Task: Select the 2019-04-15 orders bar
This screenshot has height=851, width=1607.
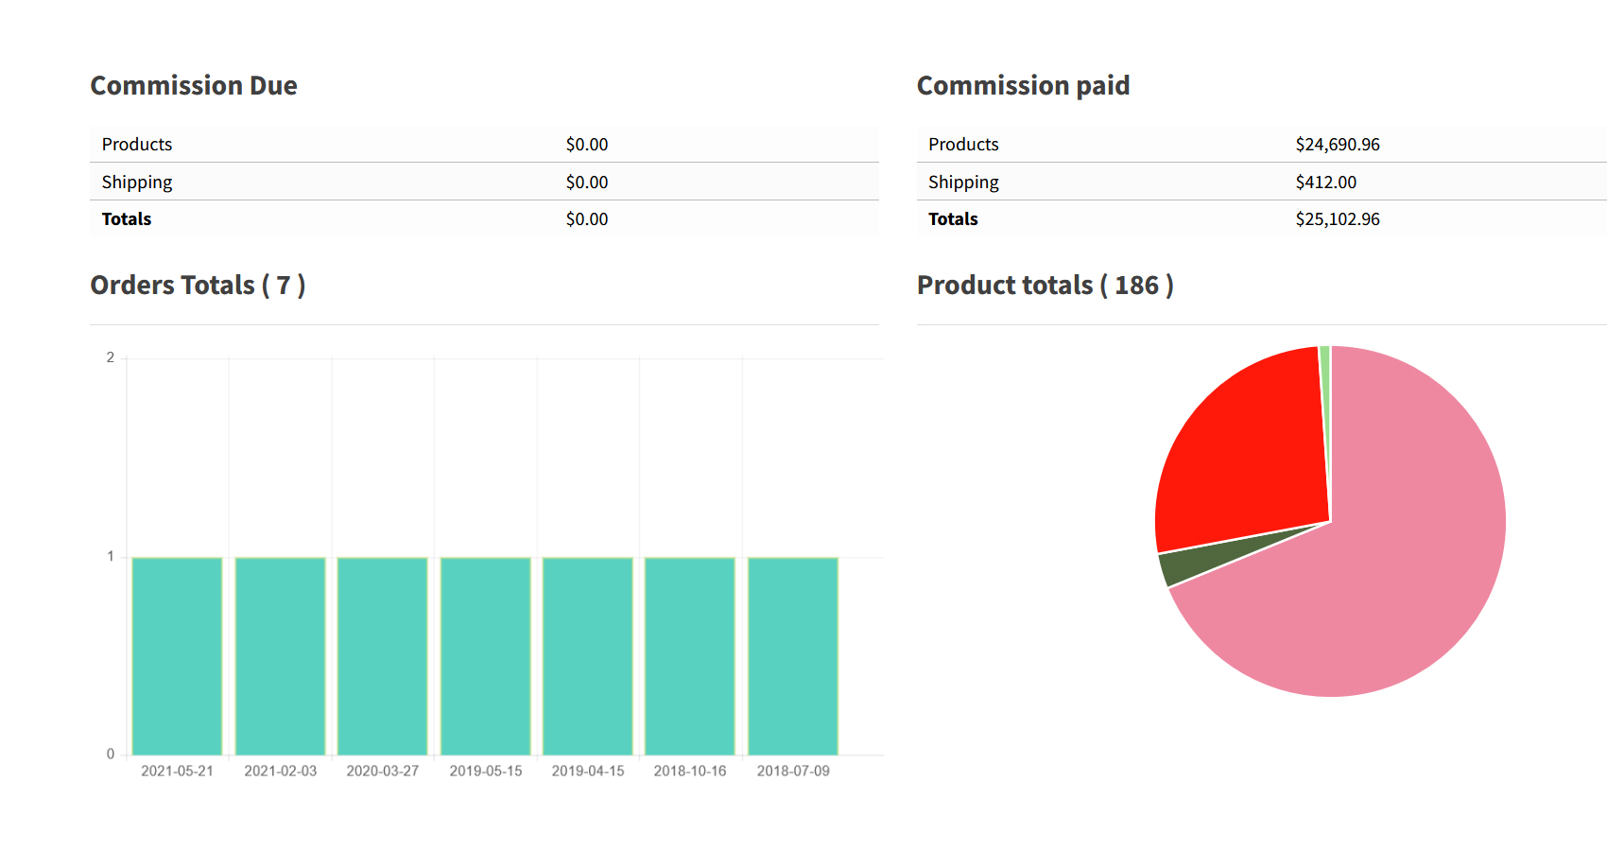Action: point(587,655)
